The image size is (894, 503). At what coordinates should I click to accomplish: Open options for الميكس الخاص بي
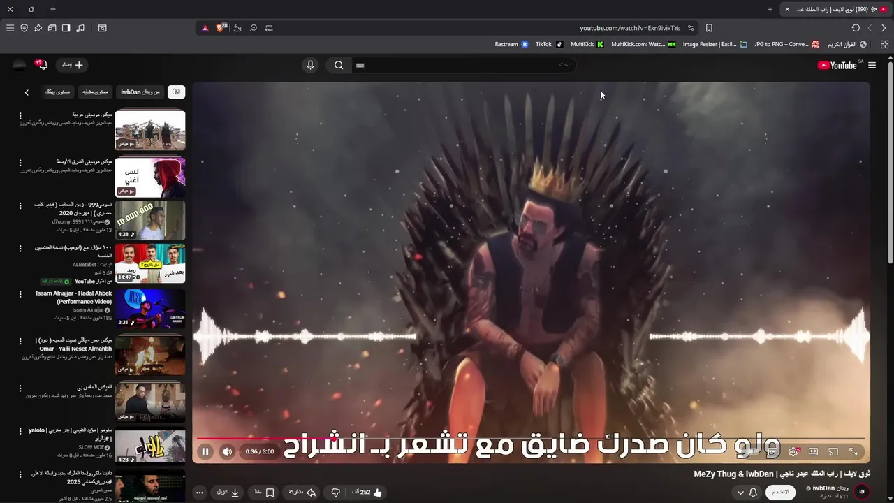tap(20, 388)
